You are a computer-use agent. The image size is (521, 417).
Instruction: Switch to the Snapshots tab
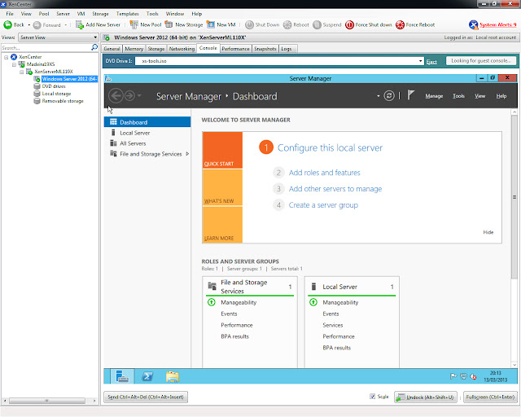[265, 49]
